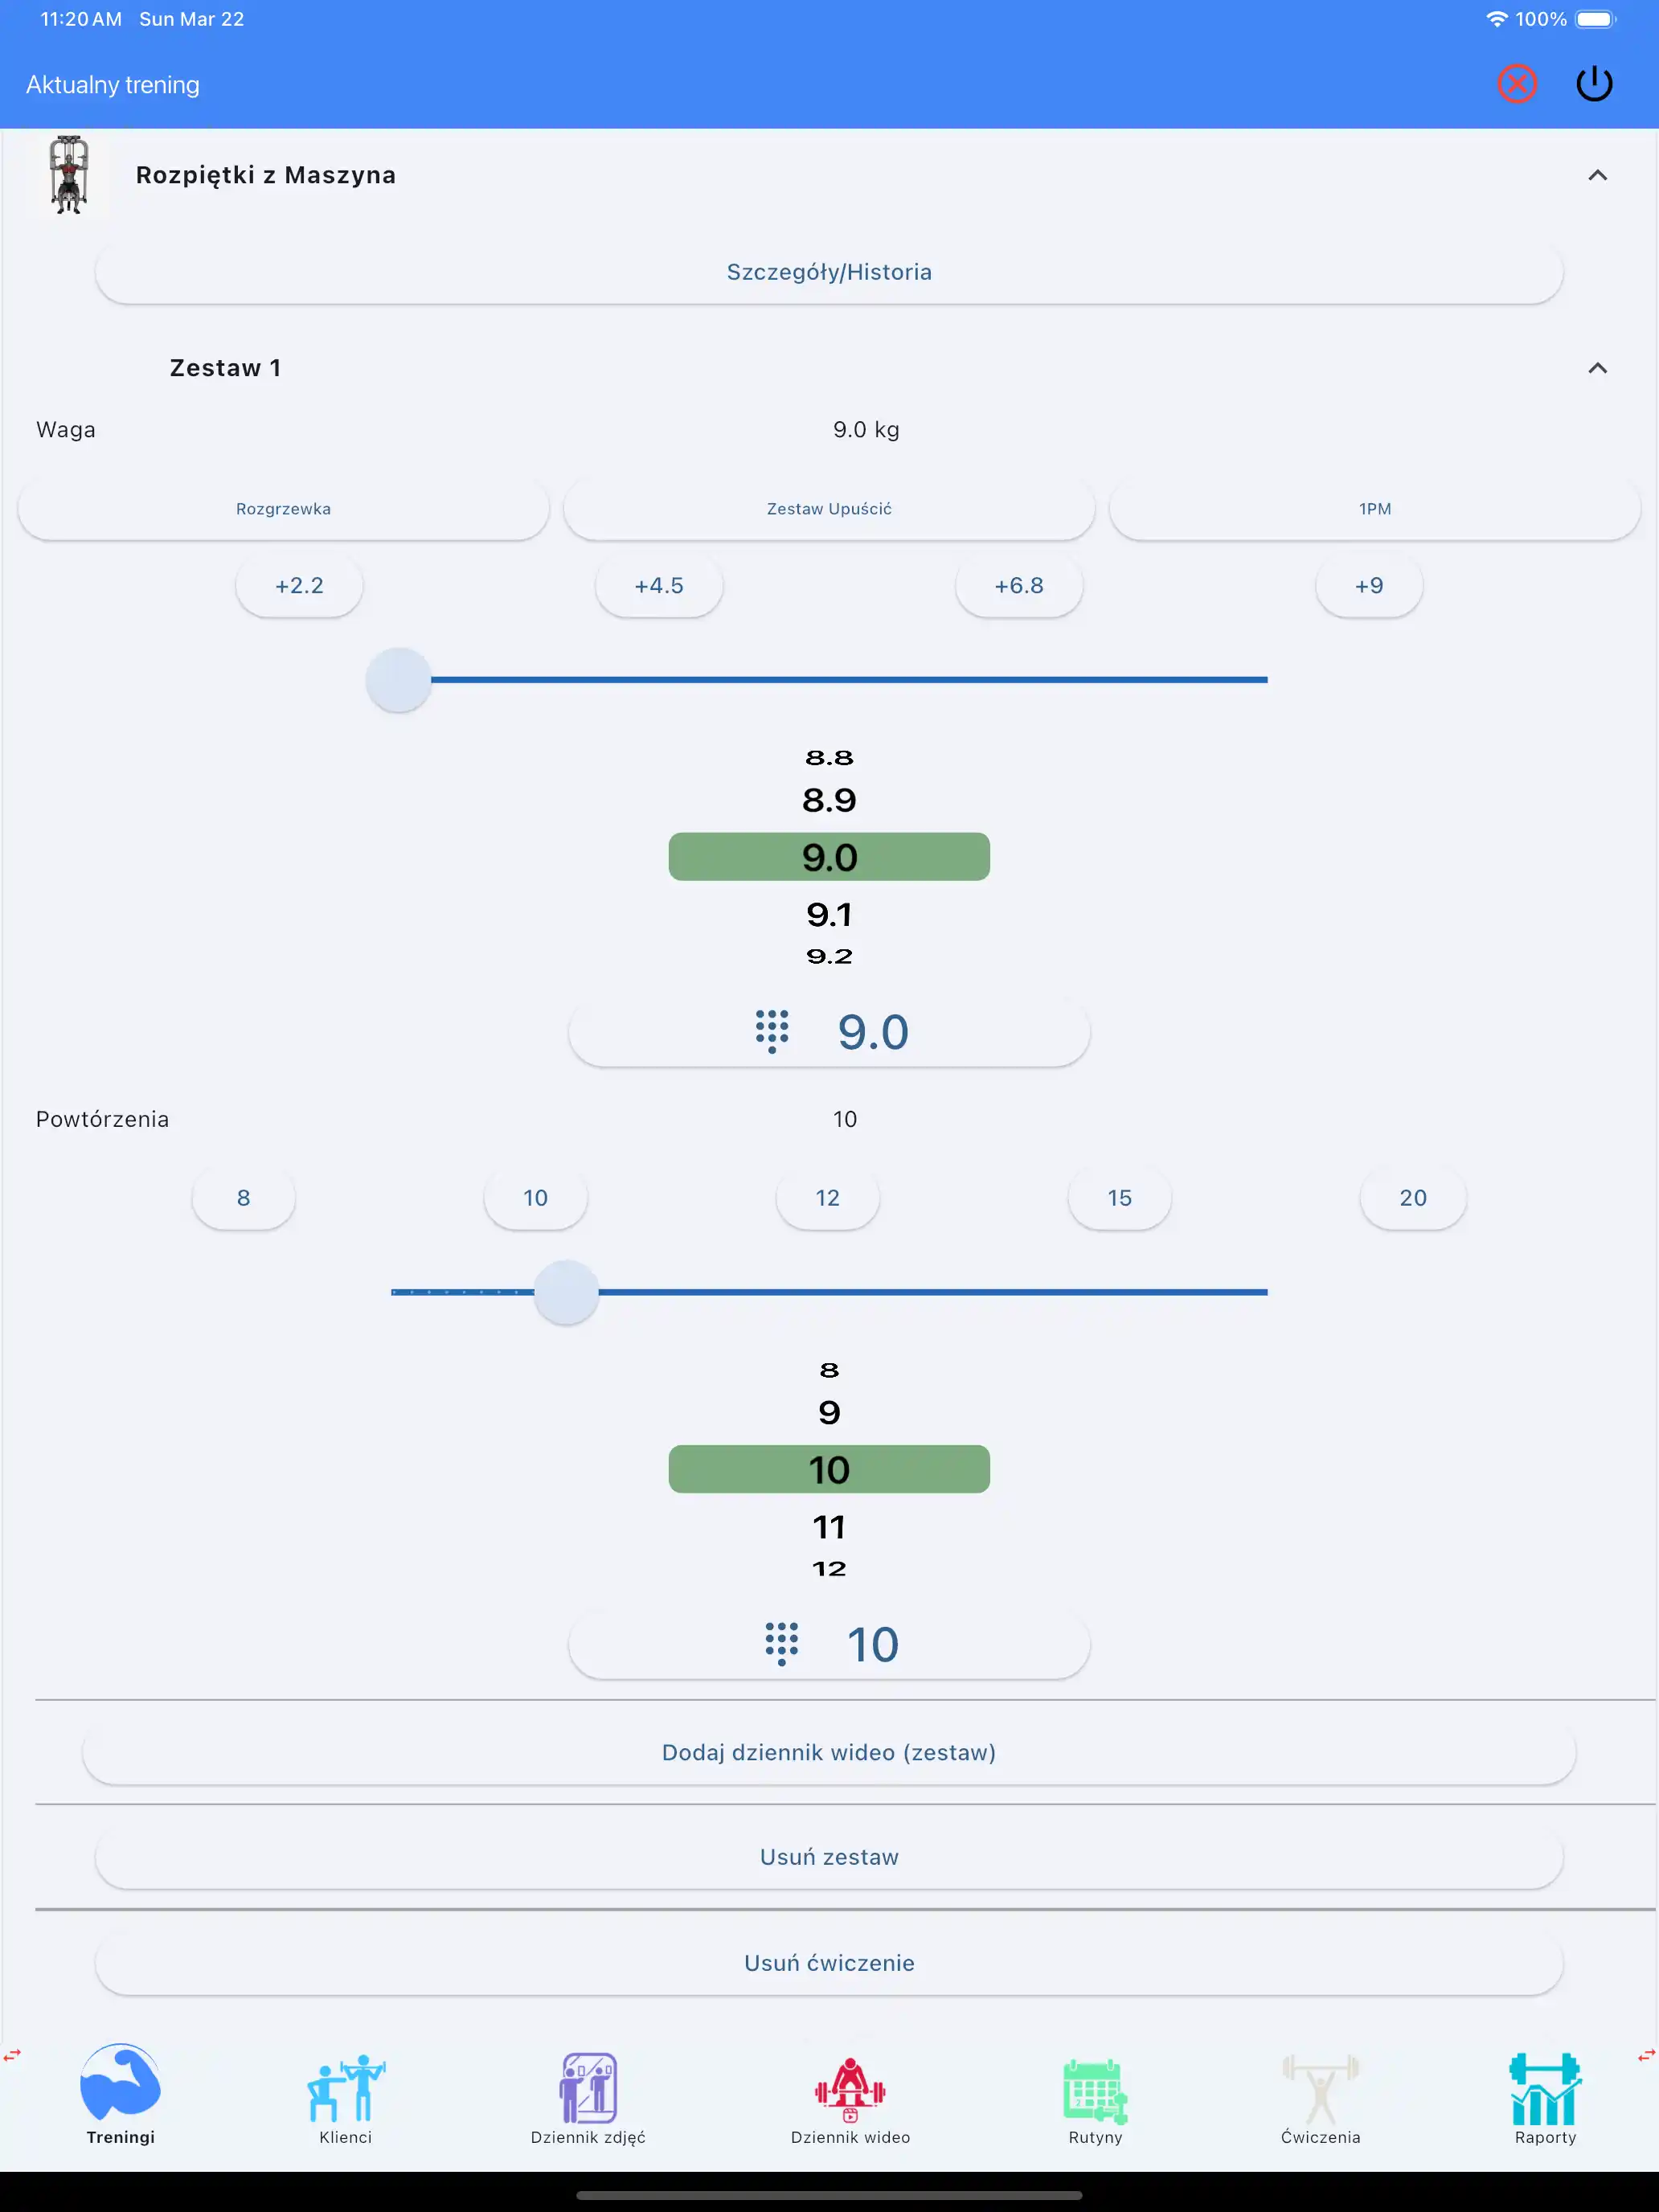Click the weight slider handle
This screenshot has height=2212, width=1659.
click(398, 680)
